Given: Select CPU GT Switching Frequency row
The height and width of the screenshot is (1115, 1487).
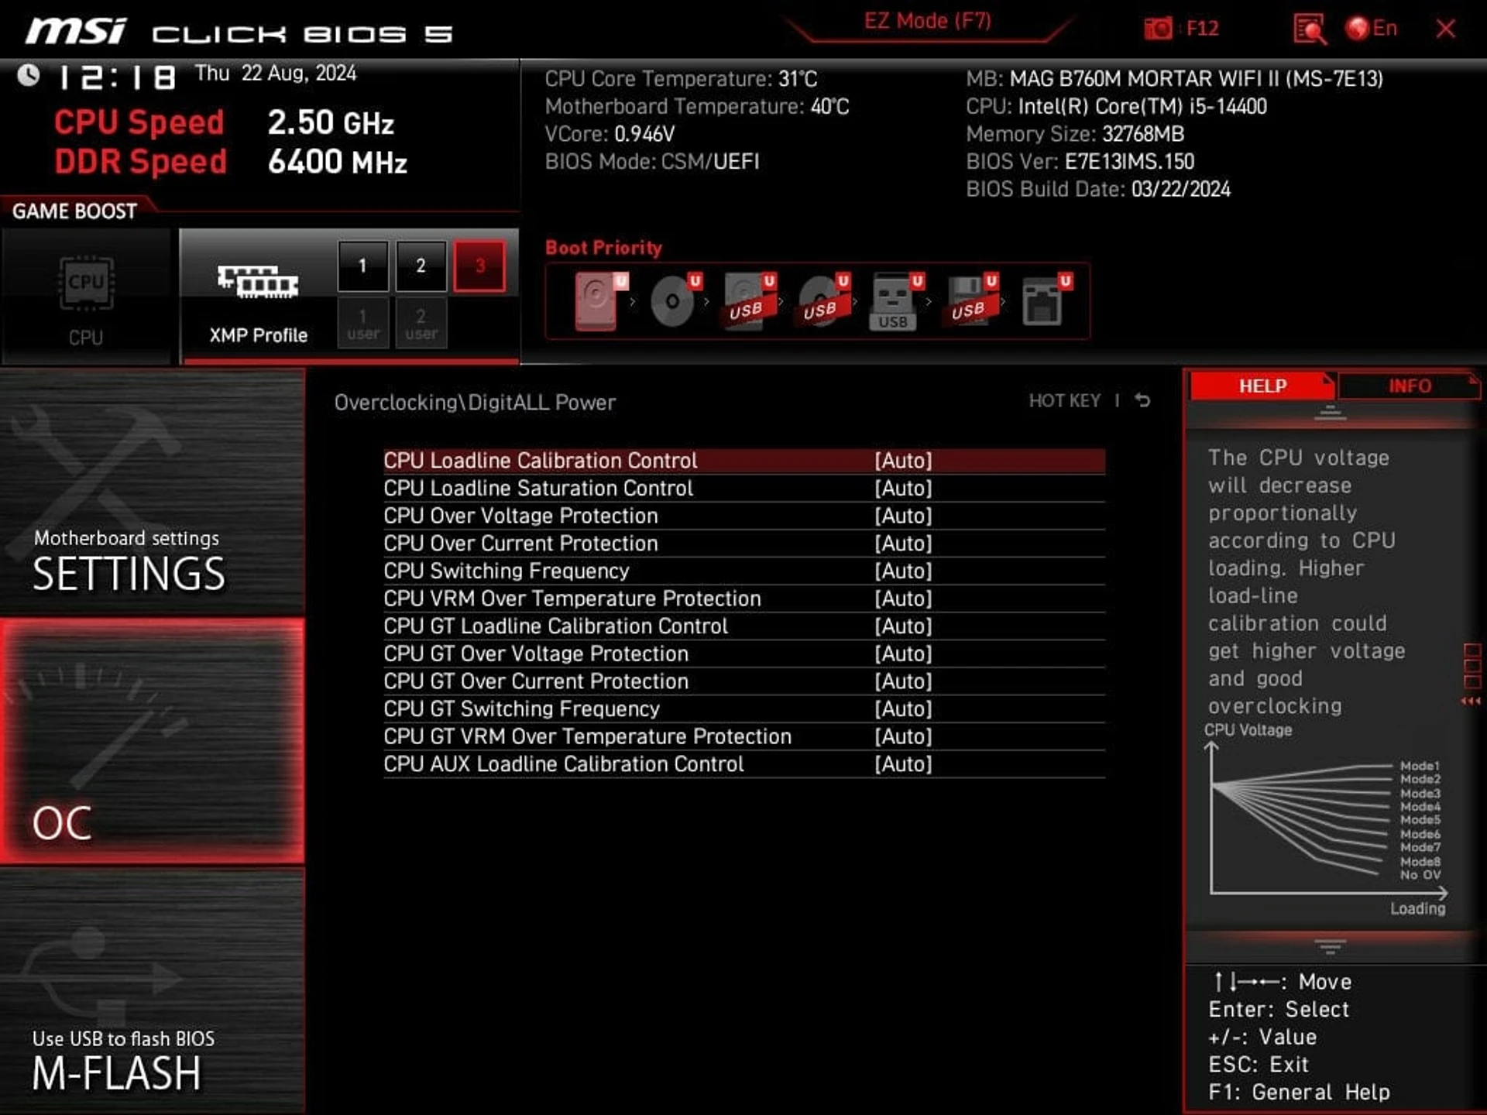Looking at the screenshot, I should click(743, 709).
